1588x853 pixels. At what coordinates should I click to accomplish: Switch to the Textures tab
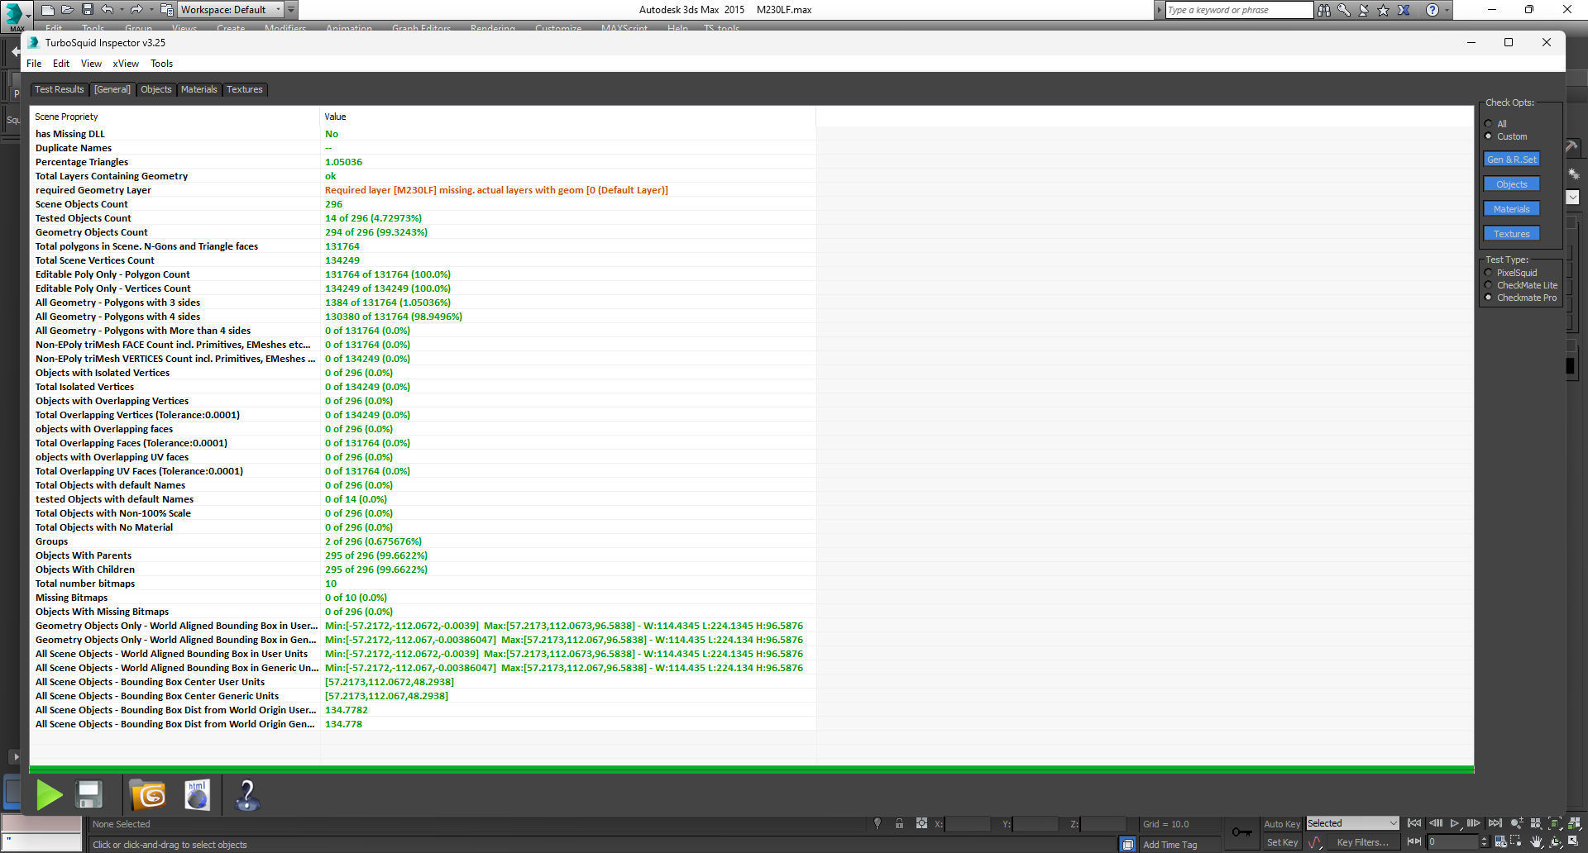coord(245,89)
